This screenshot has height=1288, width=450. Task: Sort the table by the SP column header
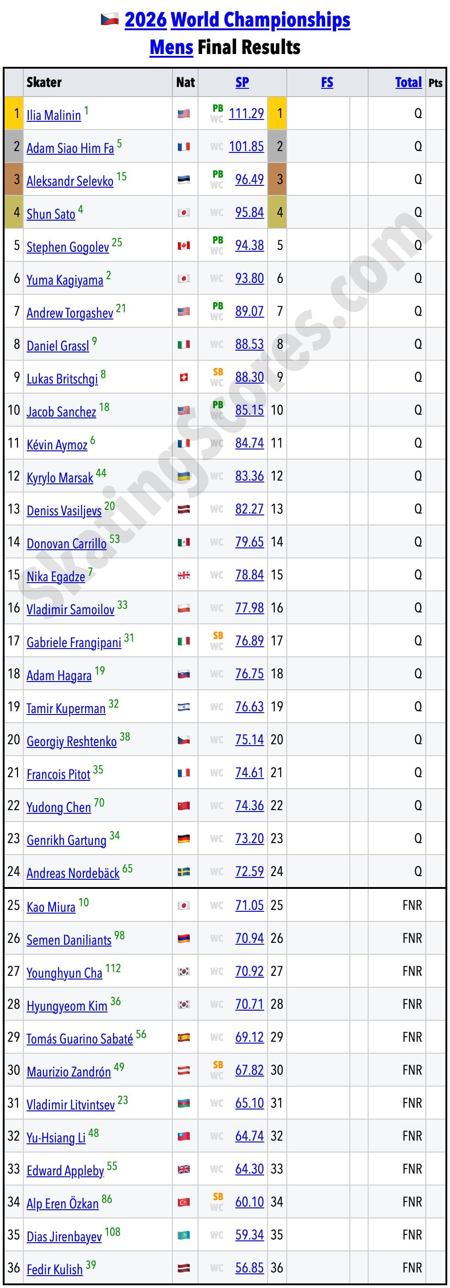242,82
